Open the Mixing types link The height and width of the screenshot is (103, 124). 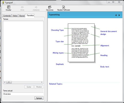pos(58,53)
